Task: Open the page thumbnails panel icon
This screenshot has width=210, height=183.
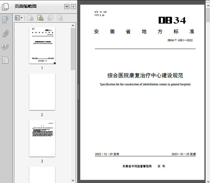Action: pos(6,7)
